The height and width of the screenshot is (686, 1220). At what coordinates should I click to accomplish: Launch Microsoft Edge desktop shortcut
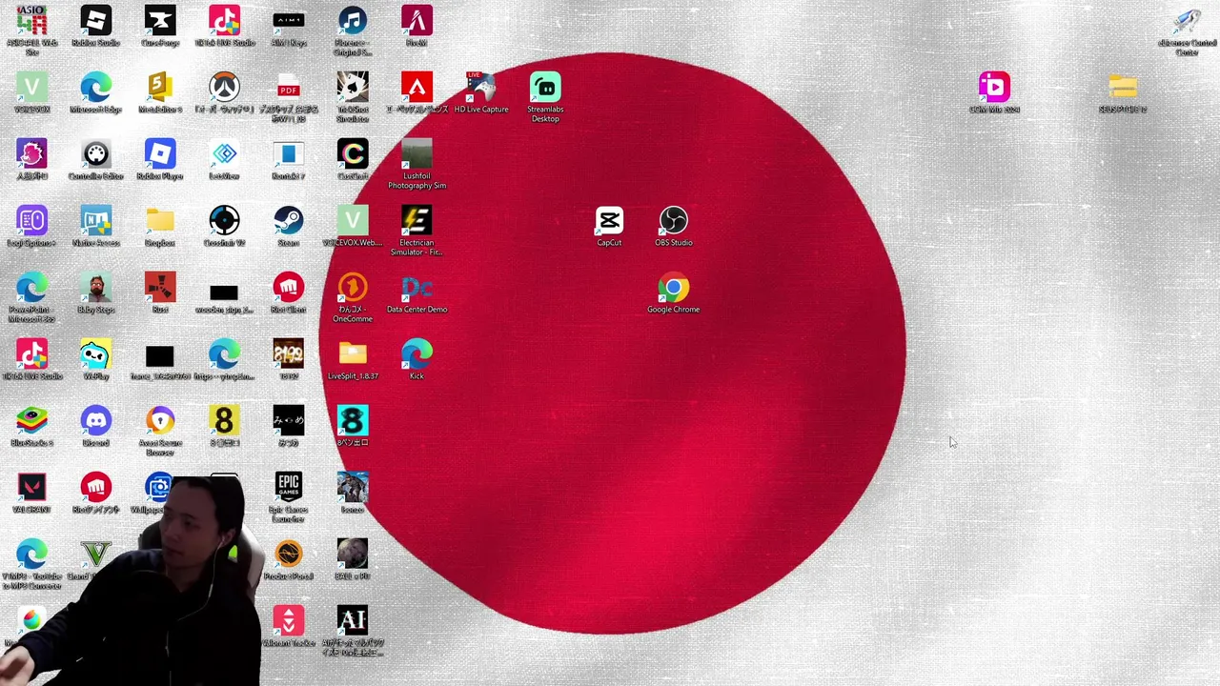[x=95, y=88]
